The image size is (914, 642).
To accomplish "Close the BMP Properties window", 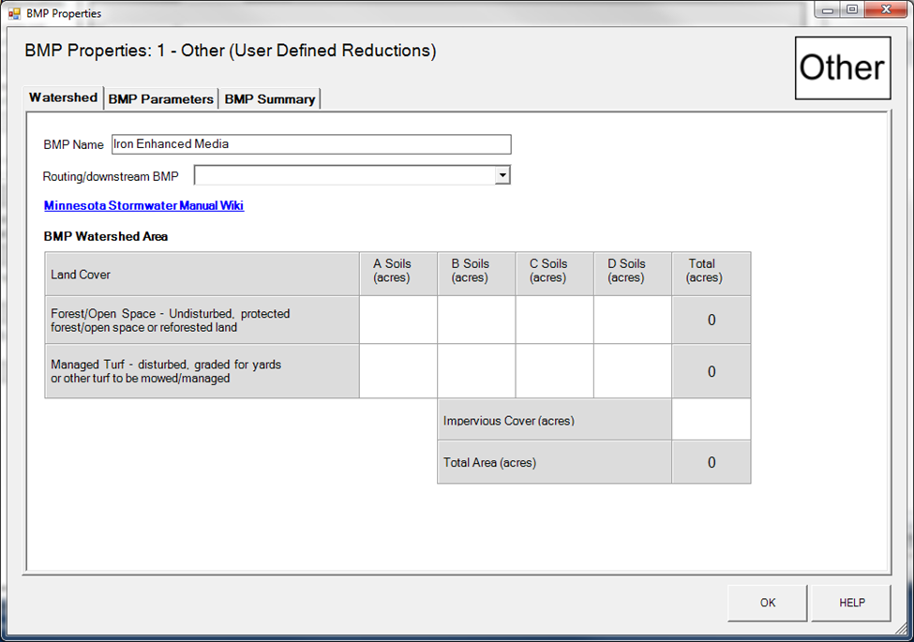I will click(x=879, y=10).
